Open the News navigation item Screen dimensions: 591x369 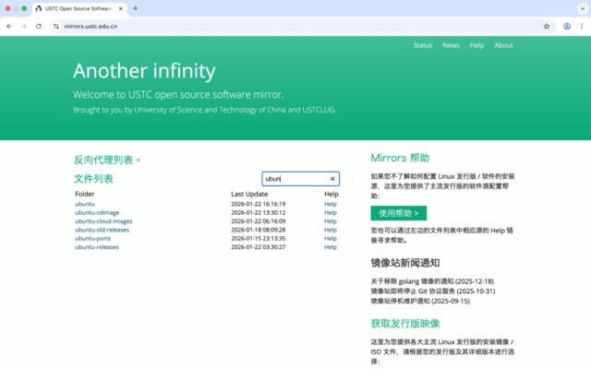pyautogui.click(x=451, y=45)
